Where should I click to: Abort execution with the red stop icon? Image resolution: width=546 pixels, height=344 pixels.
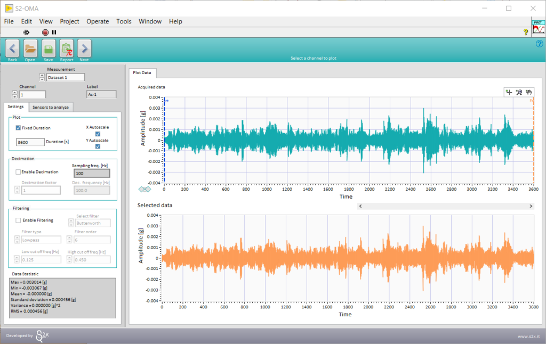[x=45, y=32]
